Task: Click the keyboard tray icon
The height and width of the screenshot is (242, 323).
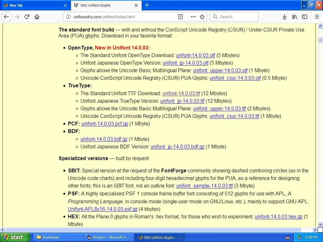Action: tap(288, 238)
